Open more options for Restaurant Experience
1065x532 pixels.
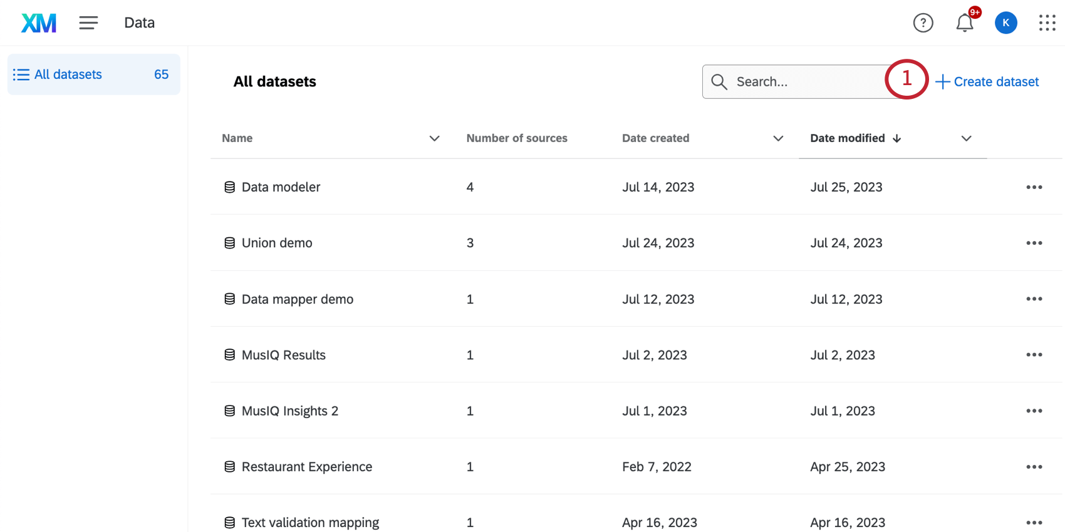1034,467
